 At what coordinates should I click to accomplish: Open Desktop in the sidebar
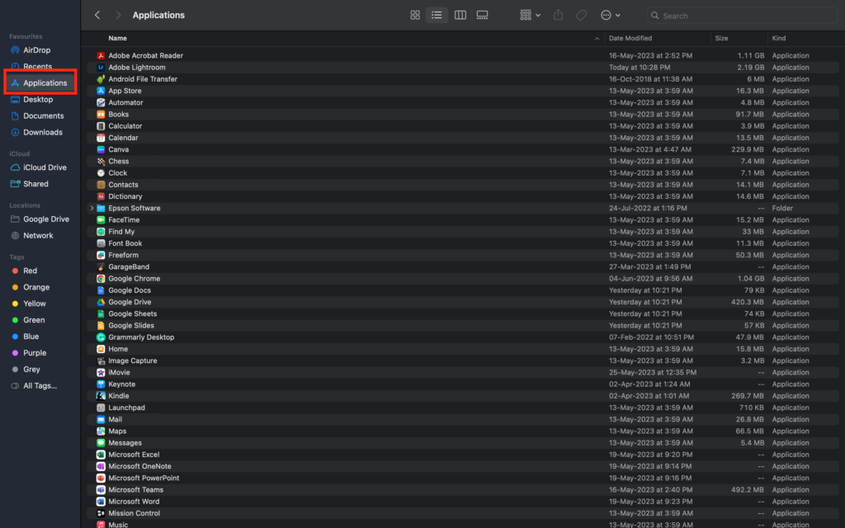point(32,100)
